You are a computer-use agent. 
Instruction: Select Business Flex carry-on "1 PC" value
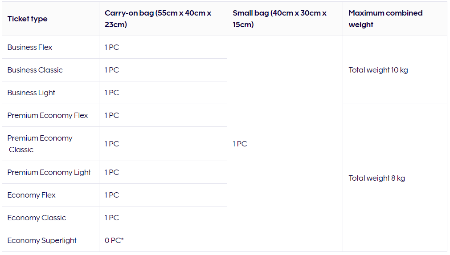[112, 48]
